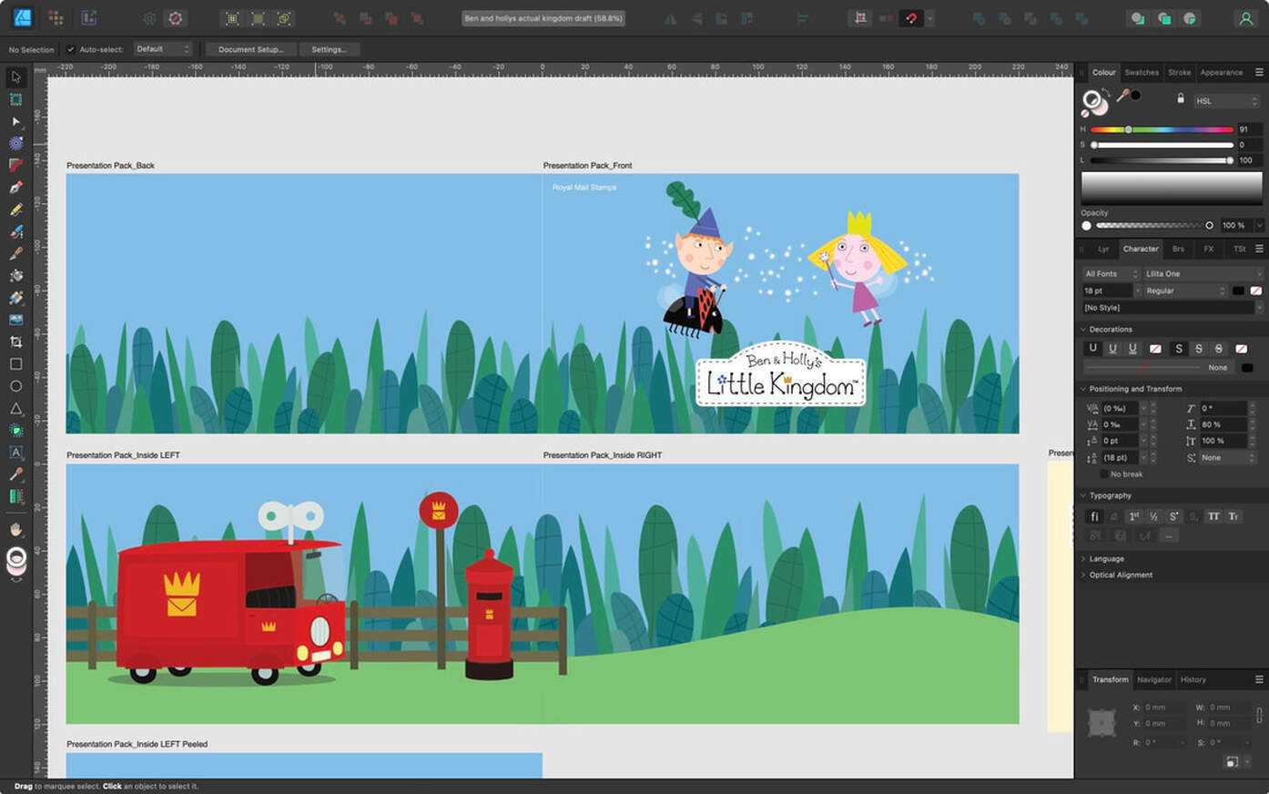Switch to the Appearance tab
The image size is (1269, 794).
[1222, 73]
